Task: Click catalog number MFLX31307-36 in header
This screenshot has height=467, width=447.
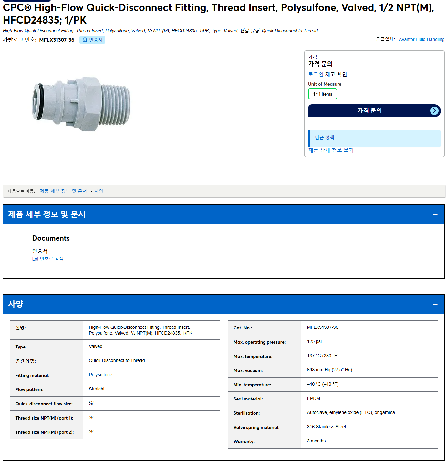Action: click(x=57, y=40)
